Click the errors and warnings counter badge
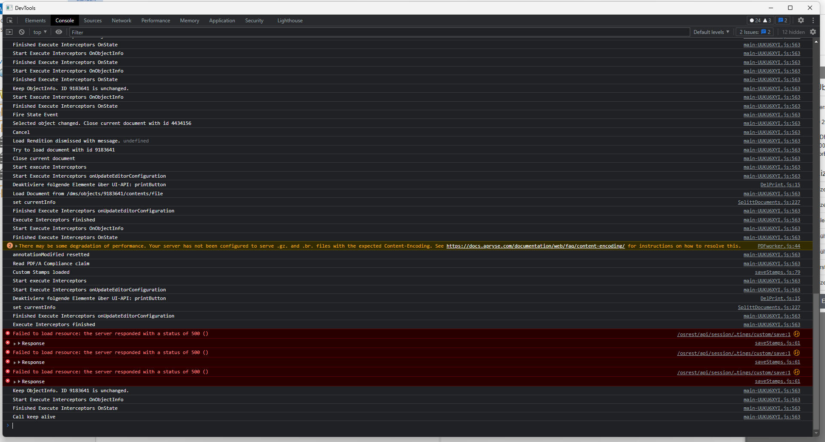The image size is (825, 442). pos(760,20)
